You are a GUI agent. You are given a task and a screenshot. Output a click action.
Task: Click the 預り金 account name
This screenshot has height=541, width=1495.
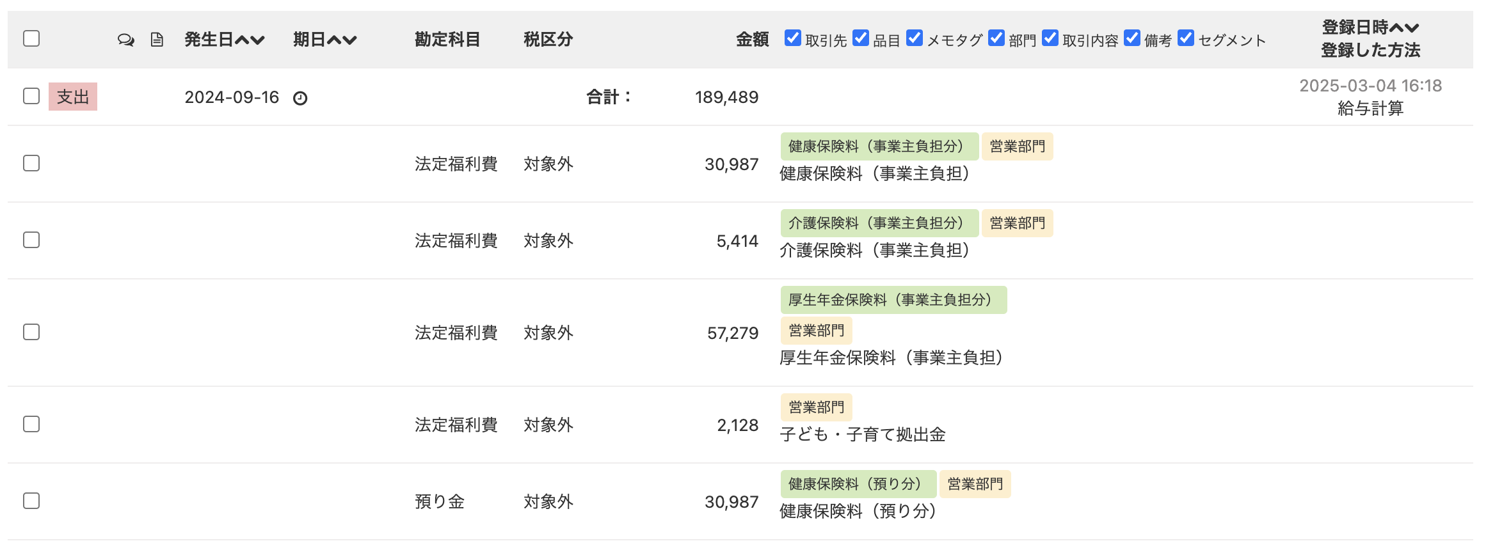[440, 501]
